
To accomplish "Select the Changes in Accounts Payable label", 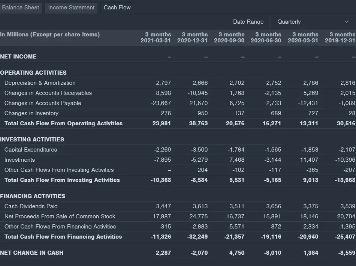I will click(43, 103).
